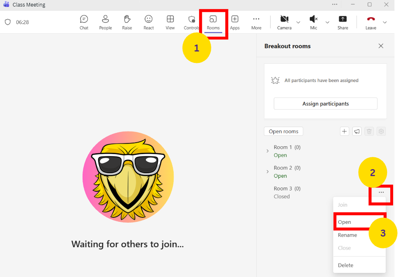398x277 pixels.
Task: Unmute the Mic
Action: point(313,22)
